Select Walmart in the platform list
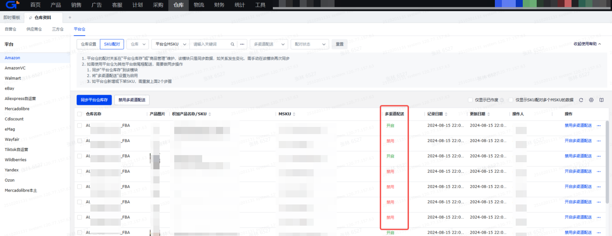Image resolution: width=612 pixels, height=236 pixels. click(x=13, y=78)
